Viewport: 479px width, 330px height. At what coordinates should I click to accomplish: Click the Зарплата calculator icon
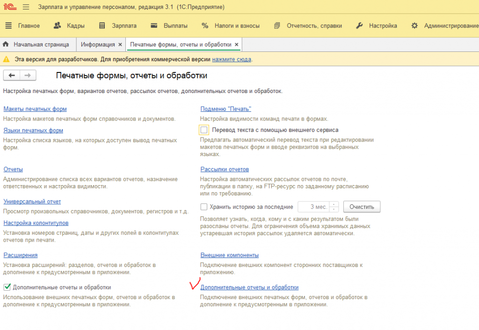click(x=102, y=26)
